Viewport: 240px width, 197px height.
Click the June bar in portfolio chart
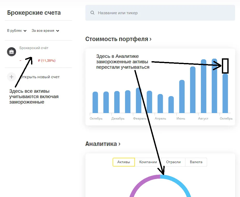click(x=182, y=97)
